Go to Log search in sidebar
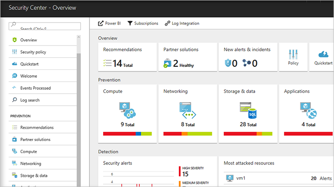Viewport: 334px width, 187px height. [43, 100]
